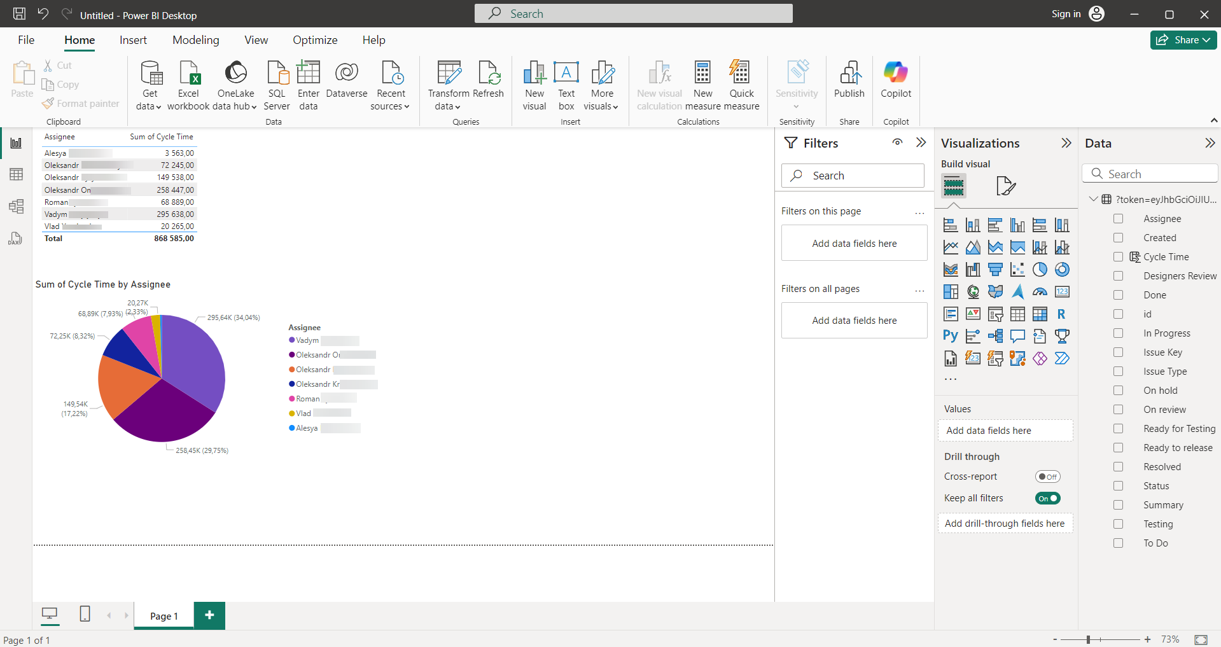Add a new report page
The height and width of the screenshot is (647, 1221).
209,615
